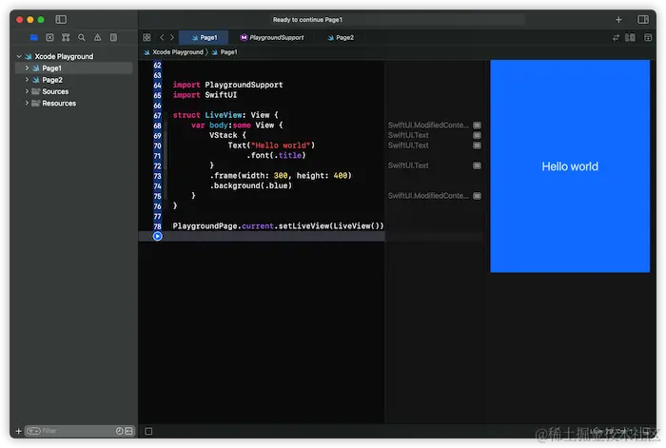Click the Hello world live view
Viewport: 666px width, 448px height.
570,166
